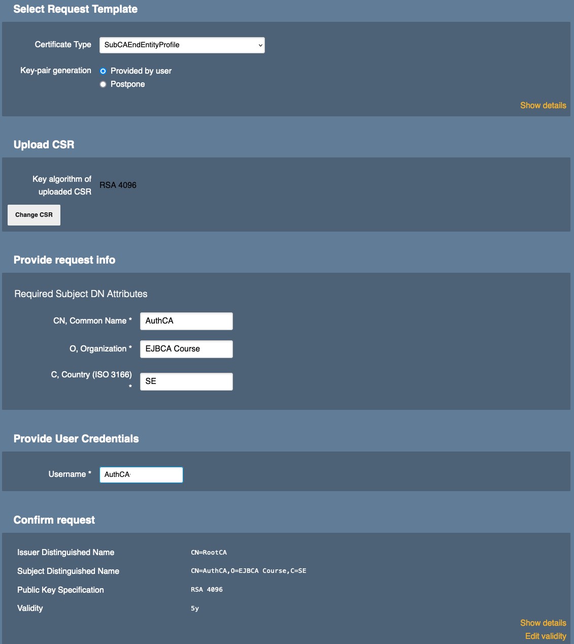The height and width of the screenshot is (644, 574).
Task: Select the 'Provided by user' radio button
Action: coord(103,71)
